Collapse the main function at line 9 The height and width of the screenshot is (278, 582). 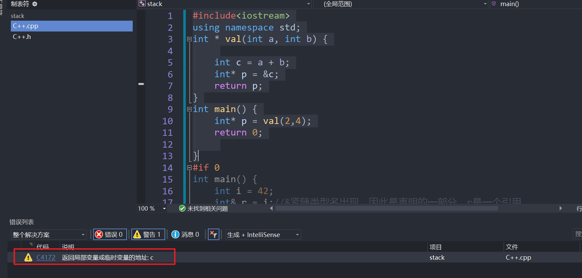pyautogui.click(x=189, y=109)
